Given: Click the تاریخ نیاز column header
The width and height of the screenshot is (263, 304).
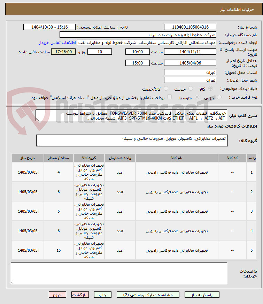Looking at the screenshot, I should pyautogui.click(x=28, y=158).
